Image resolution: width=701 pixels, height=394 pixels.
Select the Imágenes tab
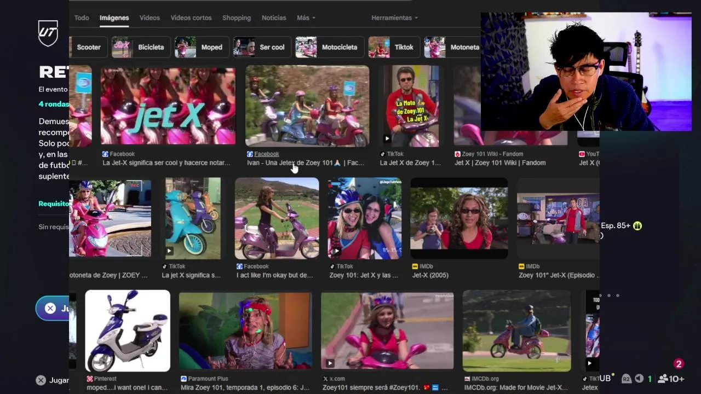pyautogui.click(x=114, y=18)
